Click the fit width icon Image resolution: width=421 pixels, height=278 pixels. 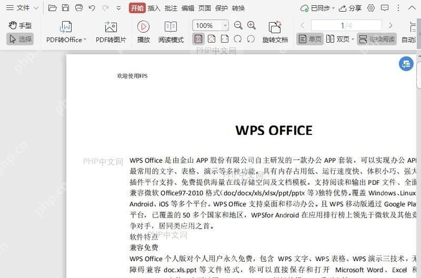(x=225, y=39)
